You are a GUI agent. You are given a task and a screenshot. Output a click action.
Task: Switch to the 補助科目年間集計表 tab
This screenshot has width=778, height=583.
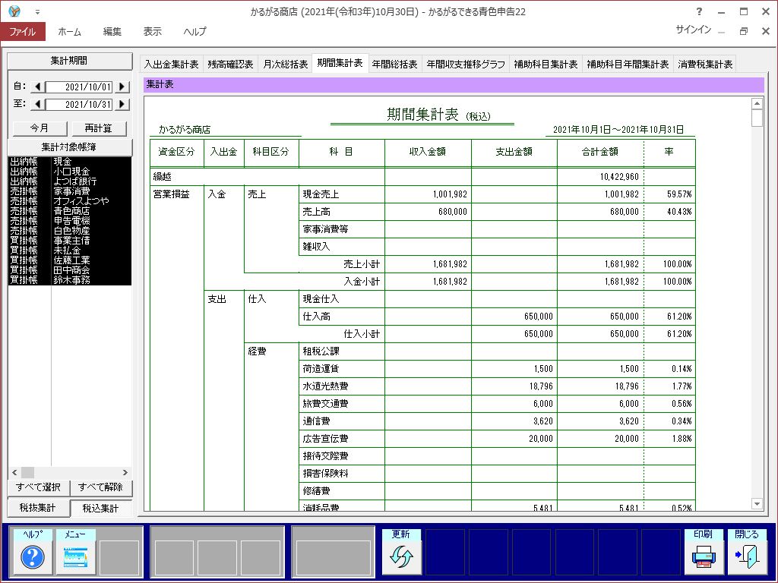[x=628, y=65]
